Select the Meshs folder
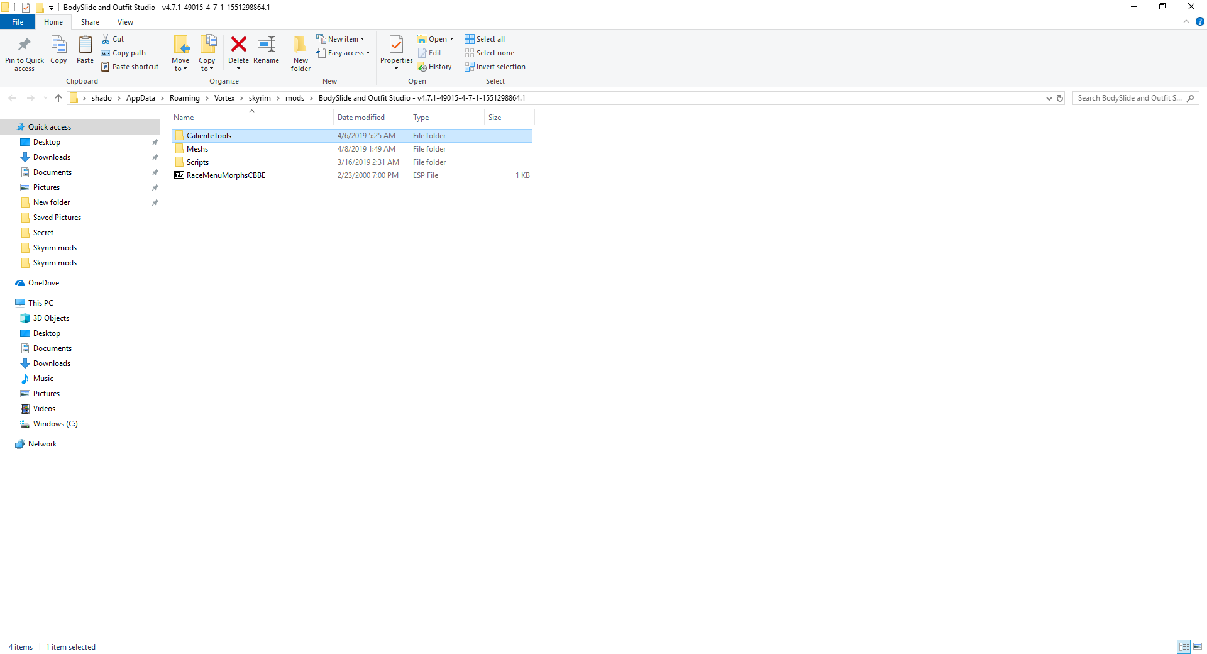 click(351, 149)
